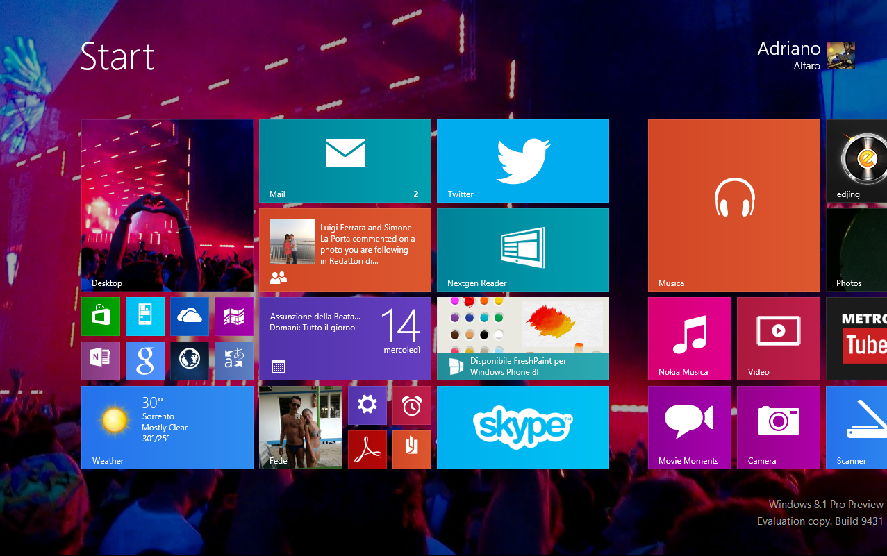Click the Adriano Alfaro account name
The height and width of the screenshot is (556, 887).
tap(789, 56)
